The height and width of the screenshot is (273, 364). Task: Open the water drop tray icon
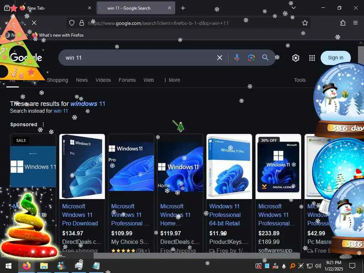pos(284,266)
